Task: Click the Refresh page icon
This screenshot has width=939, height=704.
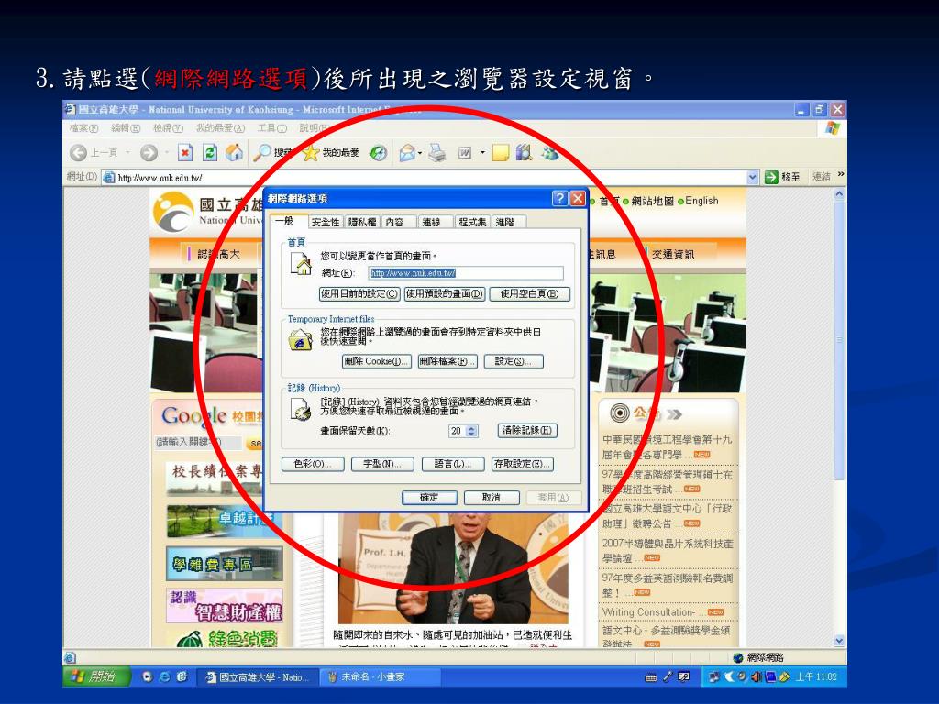Action: point(209,153)
